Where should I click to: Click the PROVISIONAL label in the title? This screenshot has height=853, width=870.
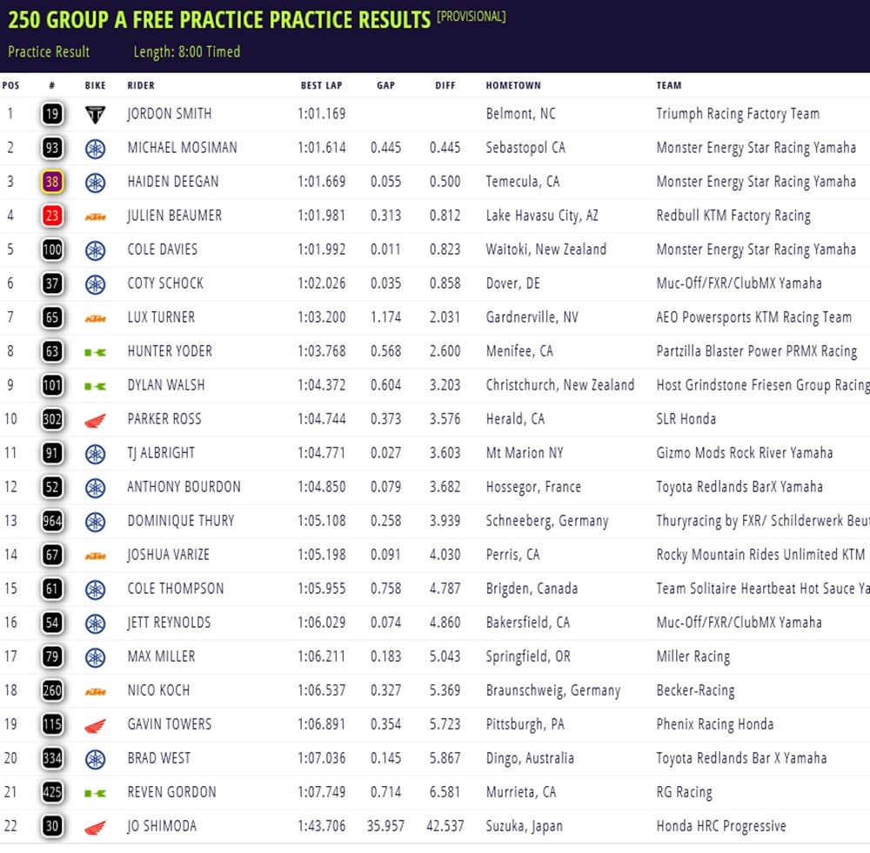(471, 17)
